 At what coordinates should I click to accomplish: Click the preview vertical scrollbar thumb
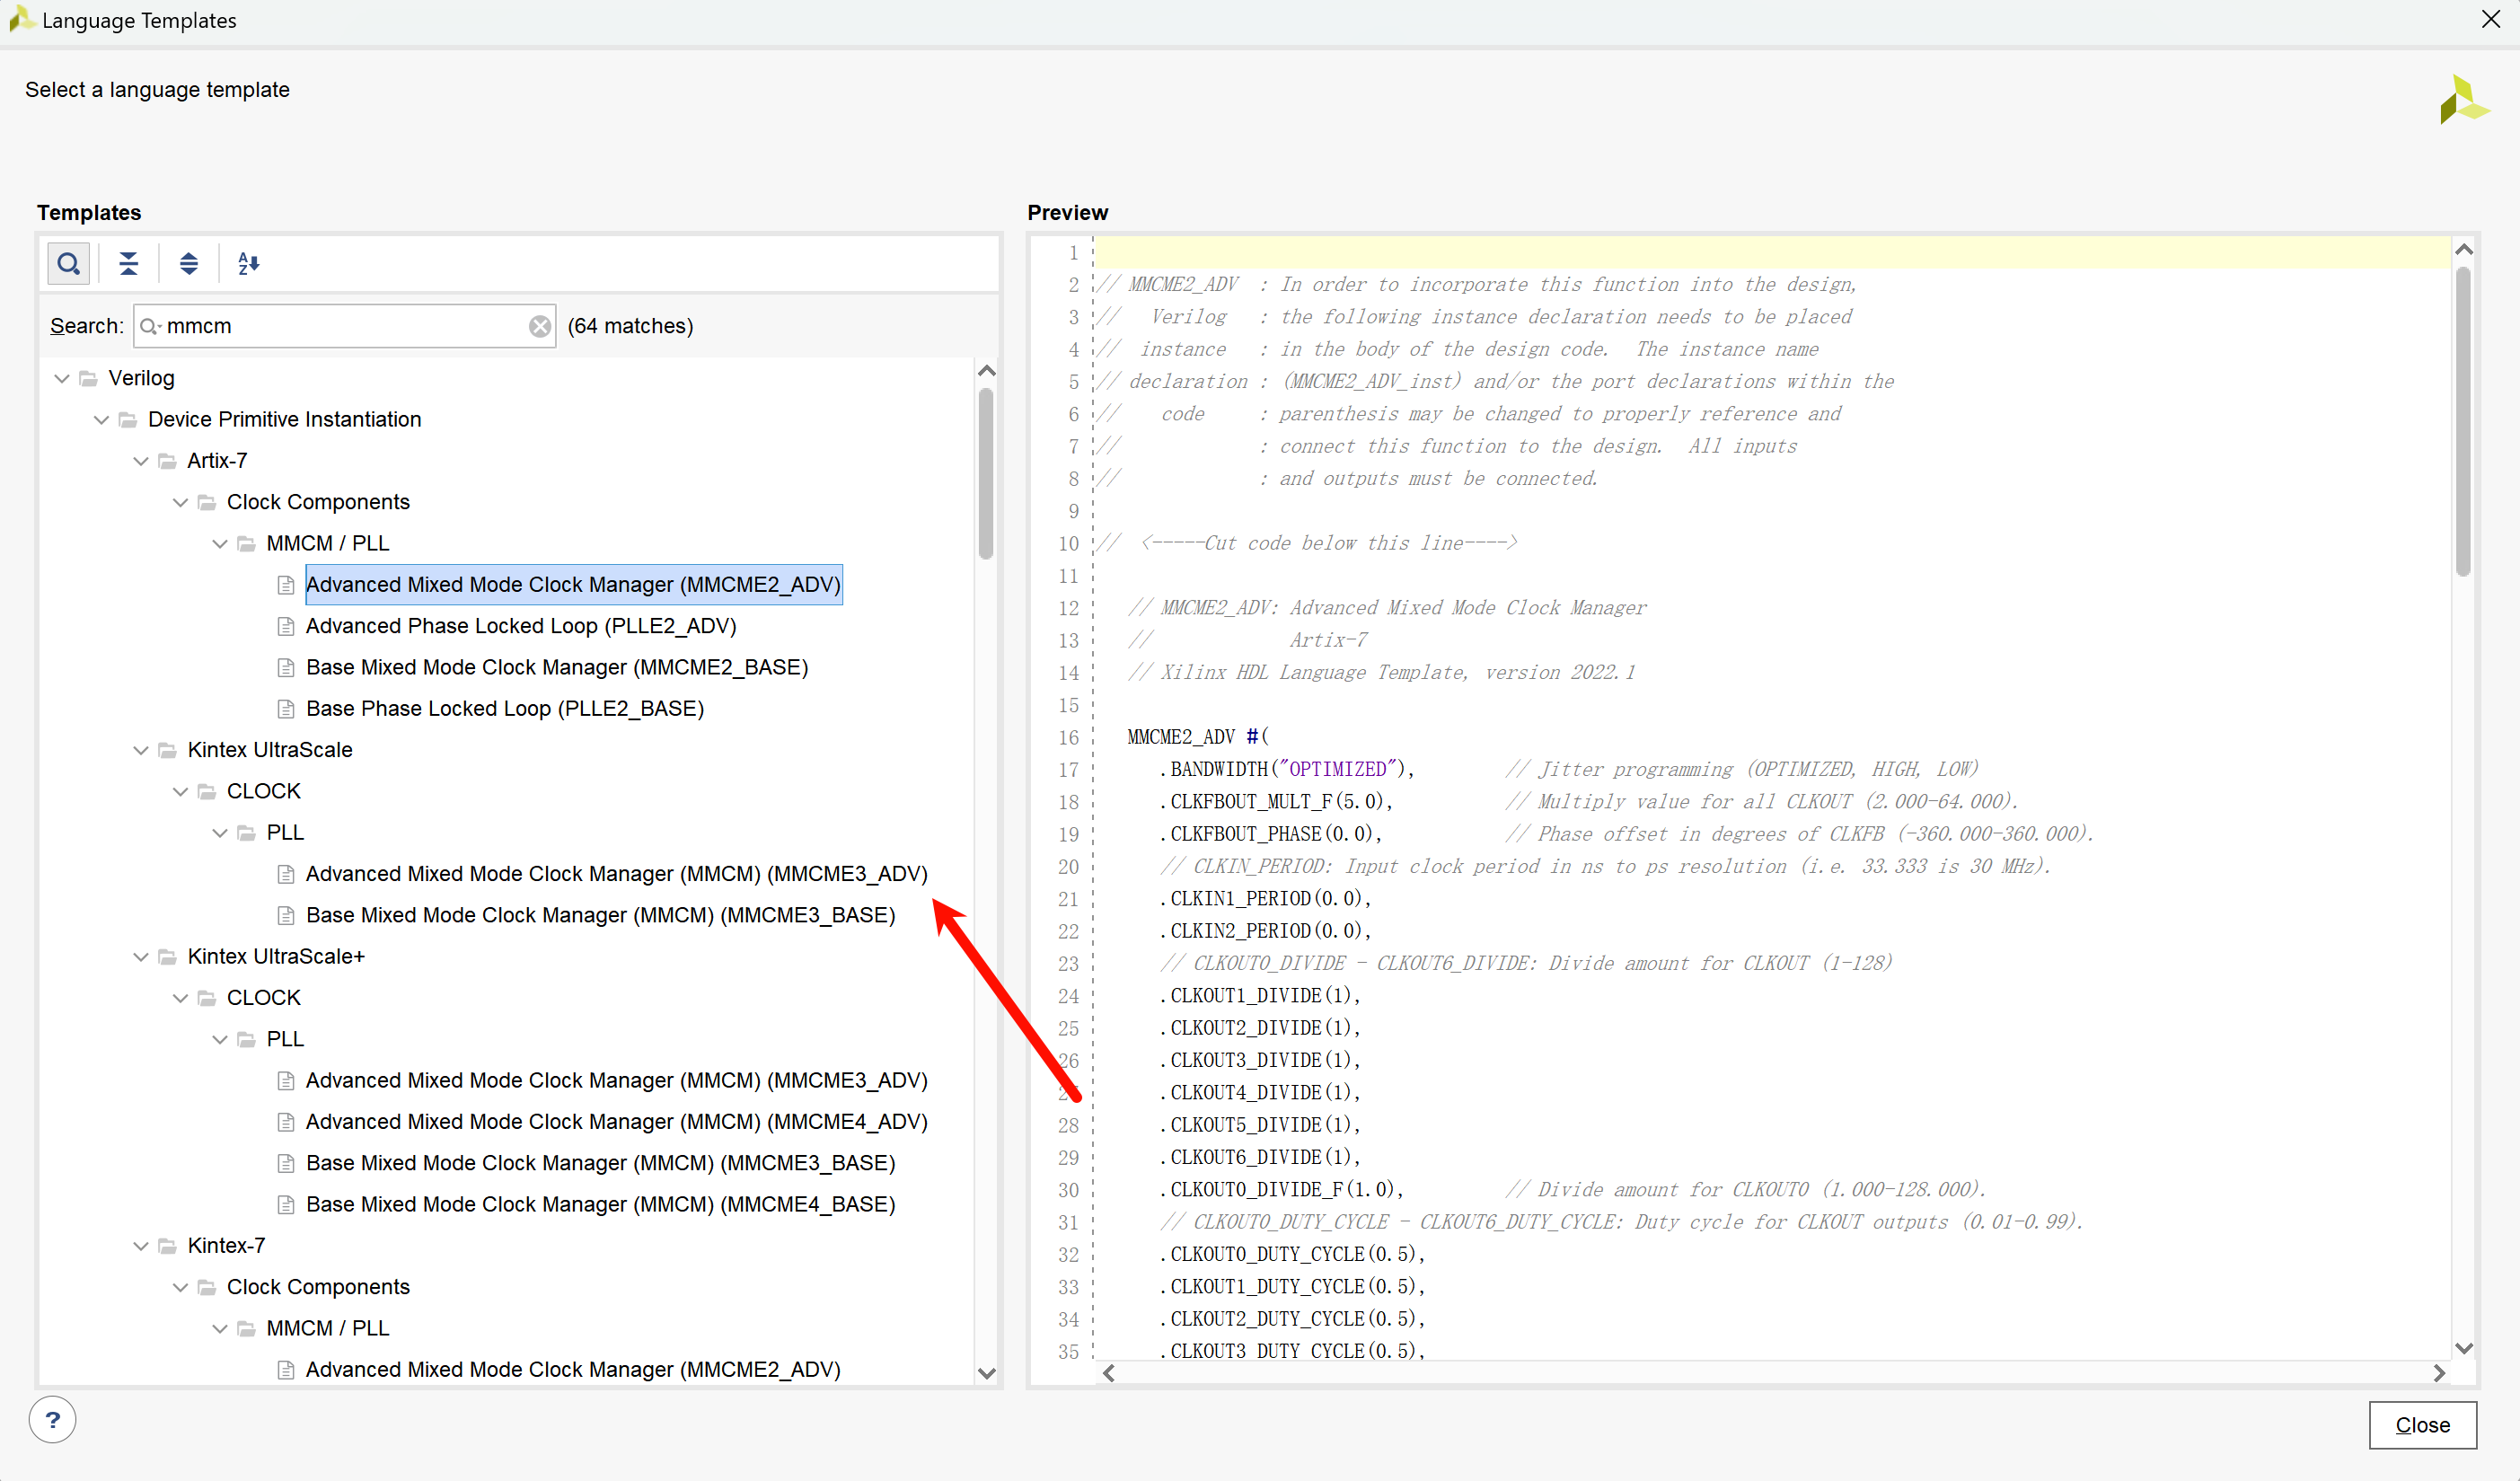click(2463, 421)
